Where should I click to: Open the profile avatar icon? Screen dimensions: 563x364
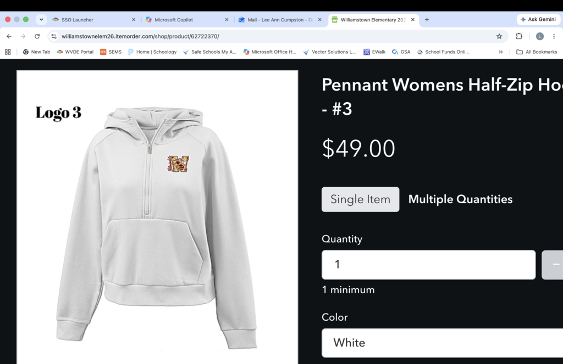540,36
